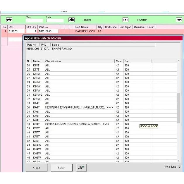Click the PNC field 61427C
The image size is (184, 184).
click(x=16, y=31)
